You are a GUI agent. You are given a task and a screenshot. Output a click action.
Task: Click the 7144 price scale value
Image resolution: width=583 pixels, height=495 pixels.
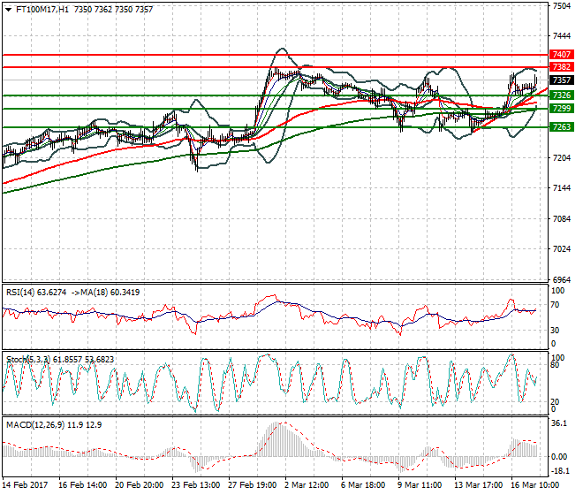click(x=562, y=188)
